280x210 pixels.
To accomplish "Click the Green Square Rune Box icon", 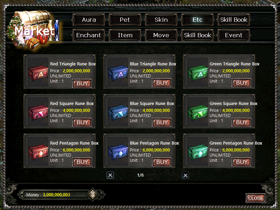I will 198,112.
